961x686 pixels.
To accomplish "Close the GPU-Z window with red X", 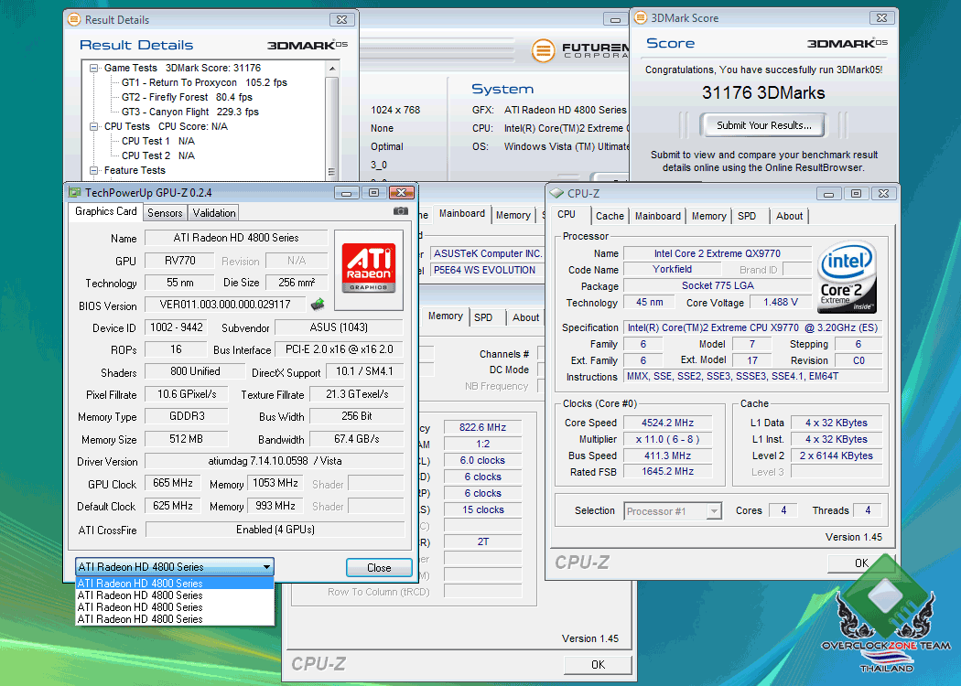I will pos(402,193).
